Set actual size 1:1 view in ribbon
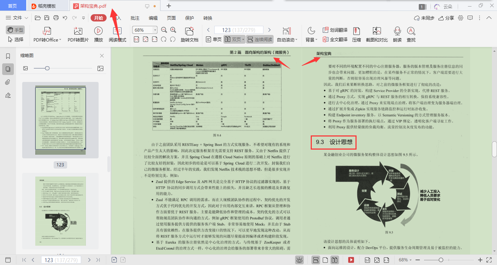The image size is (497, 265). (x=136, y=39)
